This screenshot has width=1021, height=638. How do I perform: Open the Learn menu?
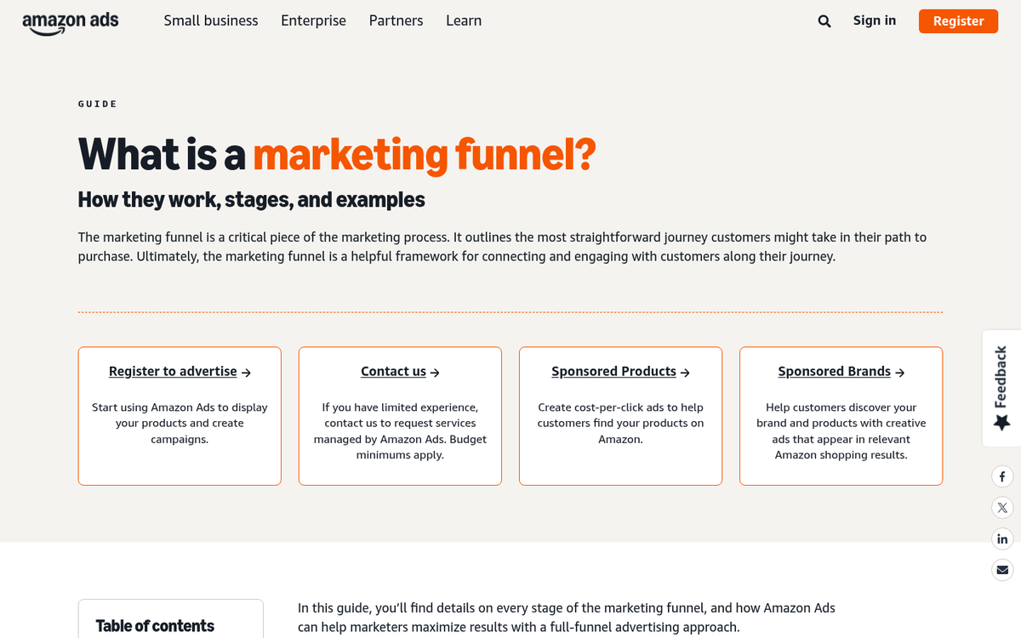pyautogui.click(x=464, y=20)
